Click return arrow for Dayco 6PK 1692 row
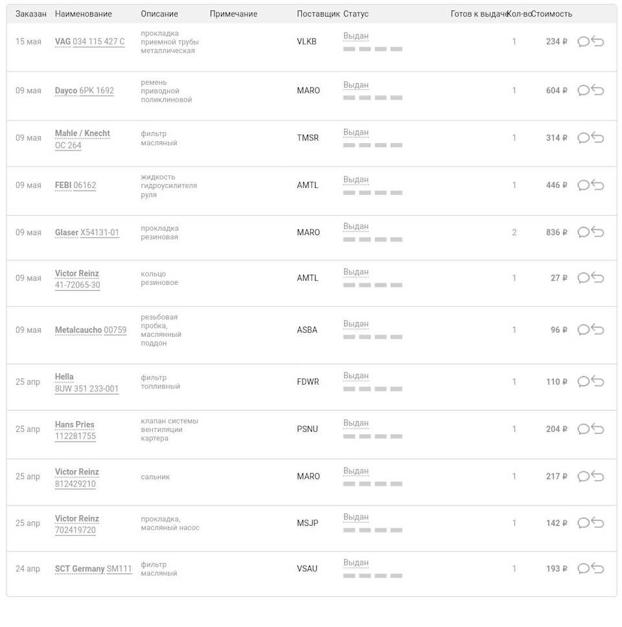The width and height of the screenshot is (622, 627). click(598, 91)
